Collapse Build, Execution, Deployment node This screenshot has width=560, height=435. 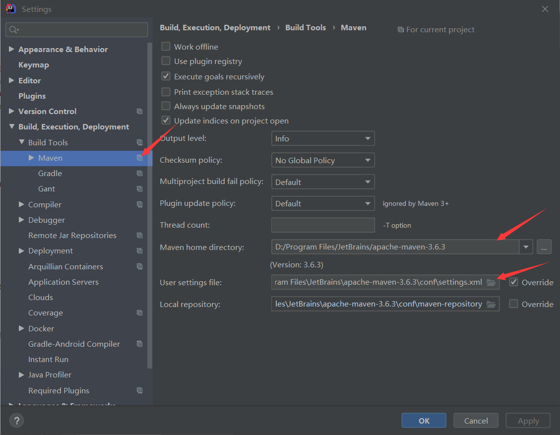click(12, 126)
